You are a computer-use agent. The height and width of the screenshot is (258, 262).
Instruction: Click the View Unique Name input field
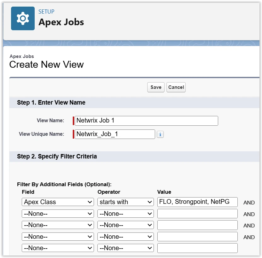pyautogui.click(x=114, y=134)
